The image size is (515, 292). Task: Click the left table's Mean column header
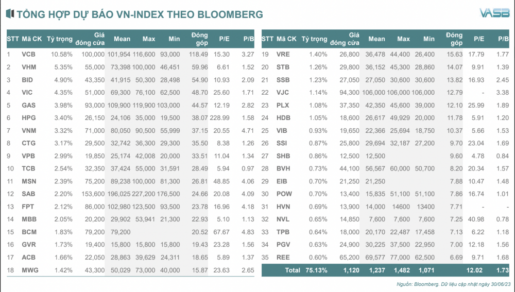coord(122,39)
